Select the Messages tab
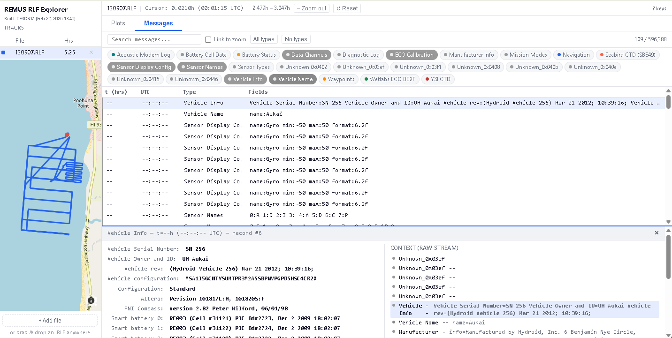Viewport: 672px width, 338px height. (x=158, y=23)
